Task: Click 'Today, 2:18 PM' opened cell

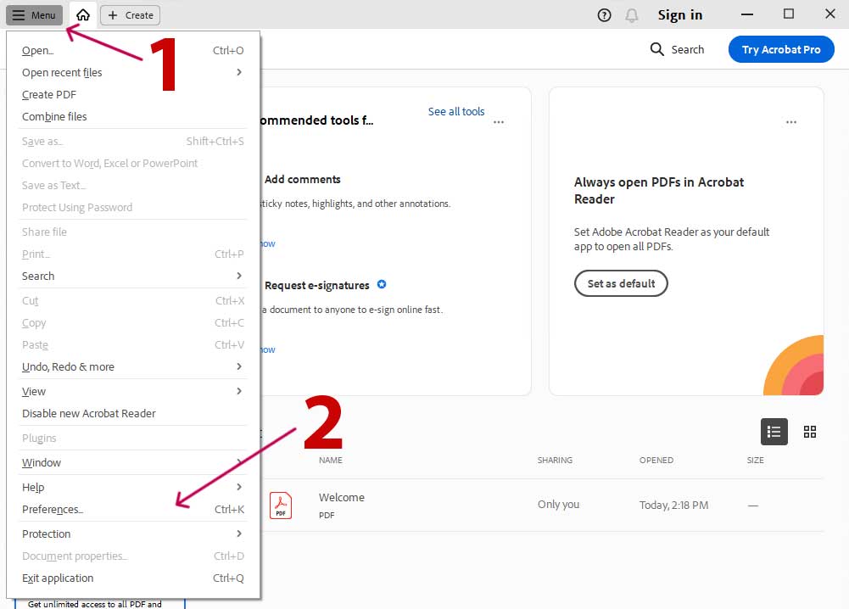Action: [673, 505]
